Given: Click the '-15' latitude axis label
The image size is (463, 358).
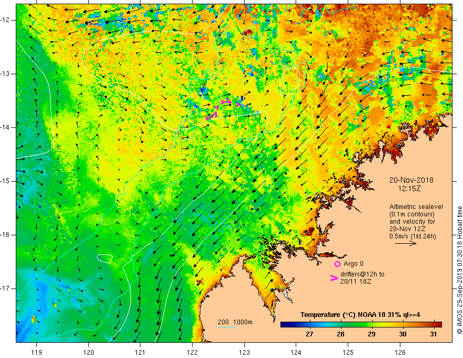Looking at the screenshot, I should (6, 181).
